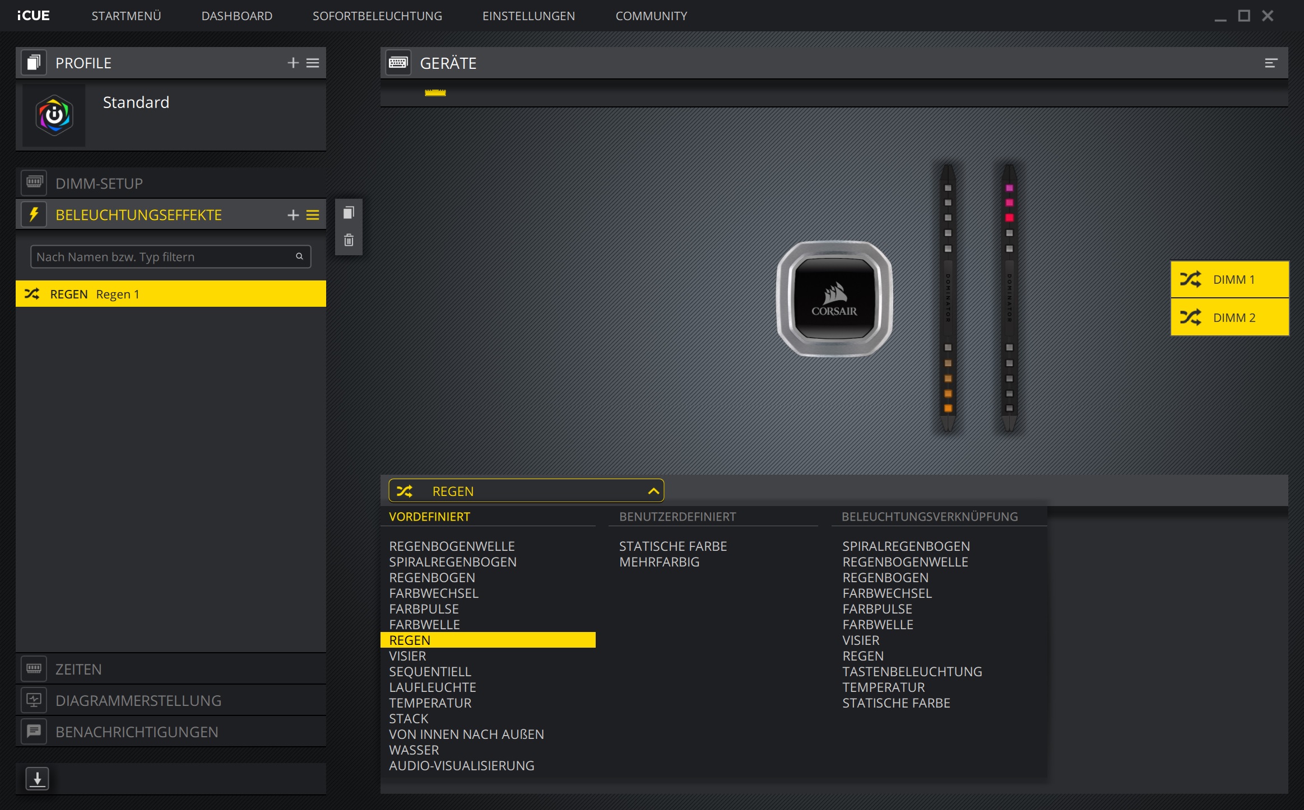The width and height of the screenshot is (1304, 810).
Task: Choose the Mehrfarbig effect
Action: click(659, 561)
